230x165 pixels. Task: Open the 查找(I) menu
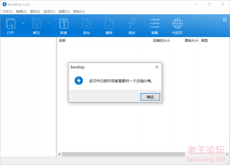tap(35, 11)
